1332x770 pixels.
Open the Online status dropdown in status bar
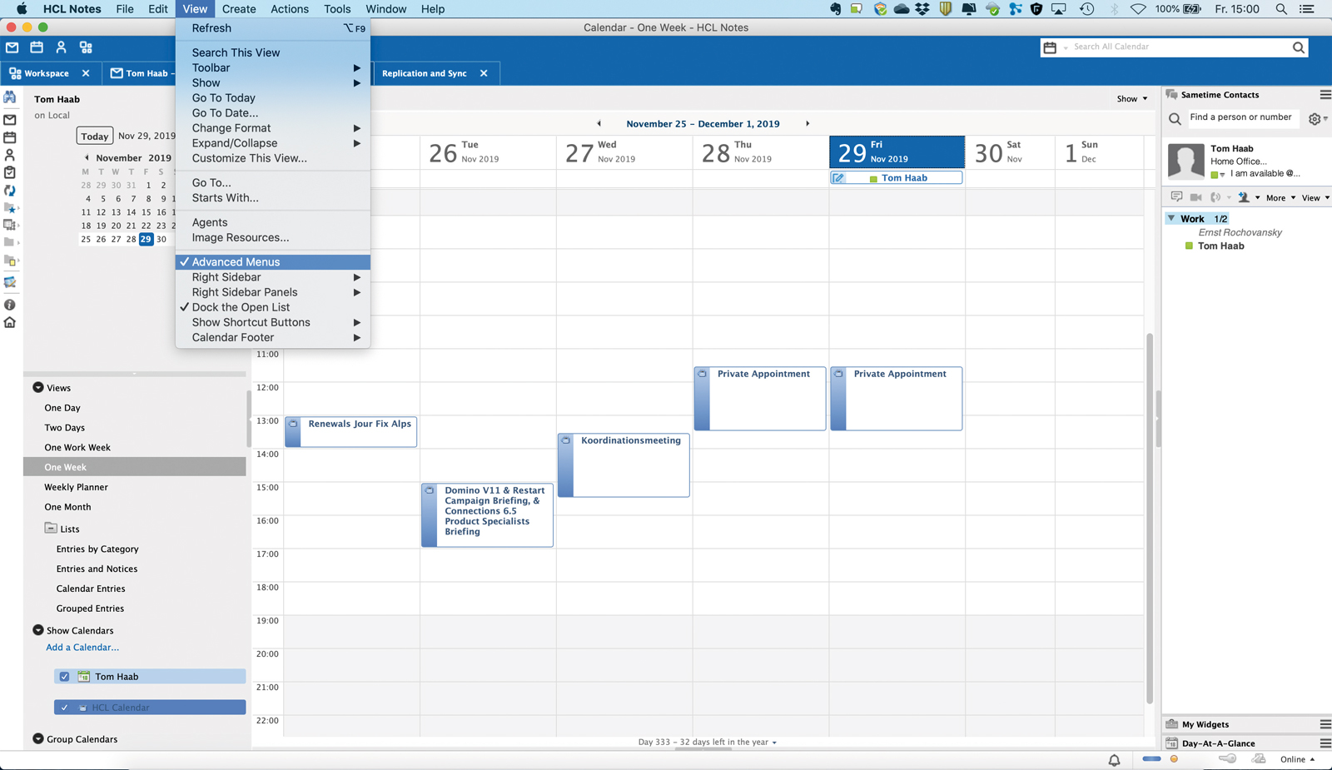(1297, 759)
